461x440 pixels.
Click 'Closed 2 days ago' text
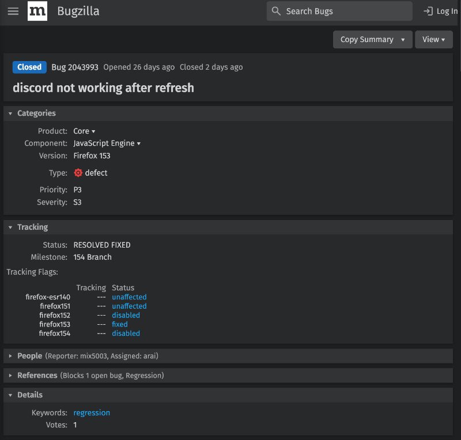(211, 67)
